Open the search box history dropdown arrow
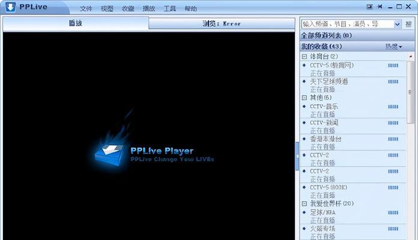 [x=397, y=24]
